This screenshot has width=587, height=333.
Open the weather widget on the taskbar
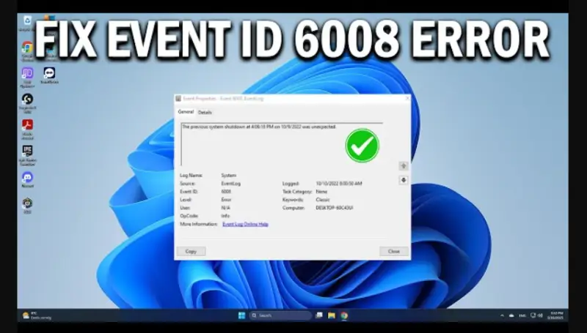[x=37, y=315]
